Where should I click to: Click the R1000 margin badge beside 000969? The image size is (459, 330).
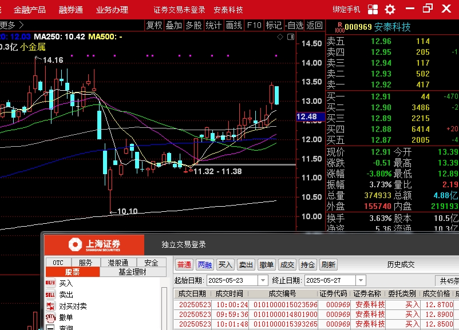pos(339,27)
